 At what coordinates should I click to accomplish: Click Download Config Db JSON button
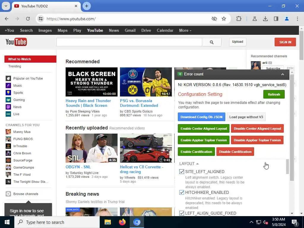click(x=202, y=117)
